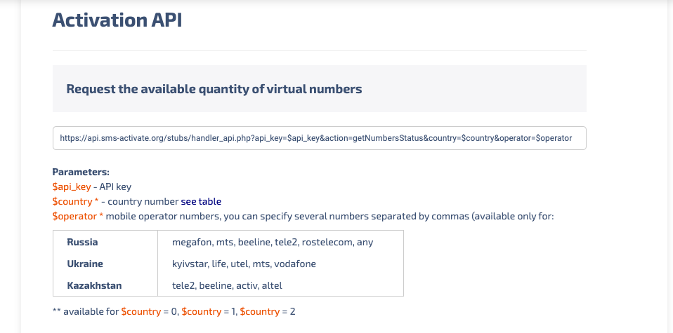Image resolution: width=673 pixels, height=333 pixels.
Task: Select the Ukraine row label in table
Action: coord(85,264)
